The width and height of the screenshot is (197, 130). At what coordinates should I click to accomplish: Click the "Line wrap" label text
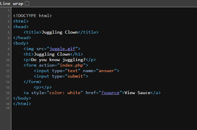point(11,3)
